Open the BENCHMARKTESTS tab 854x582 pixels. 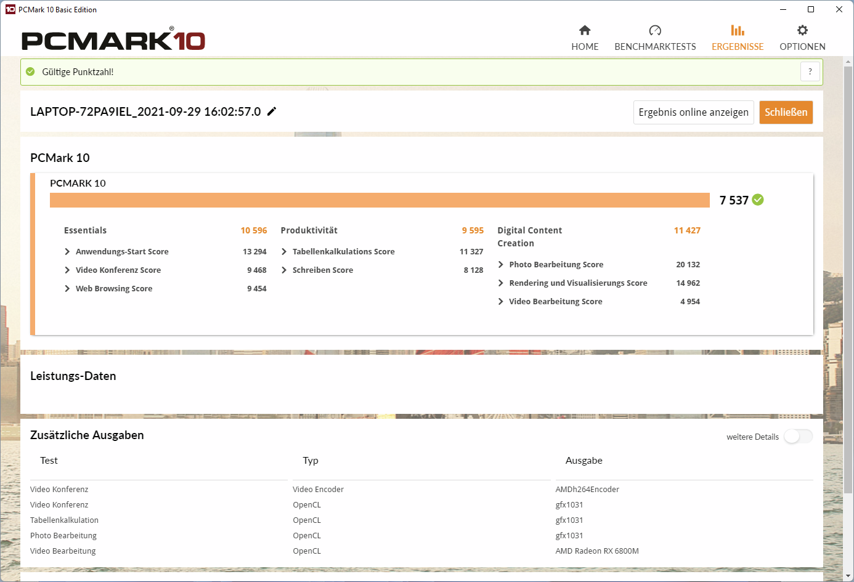pos(655,38)
